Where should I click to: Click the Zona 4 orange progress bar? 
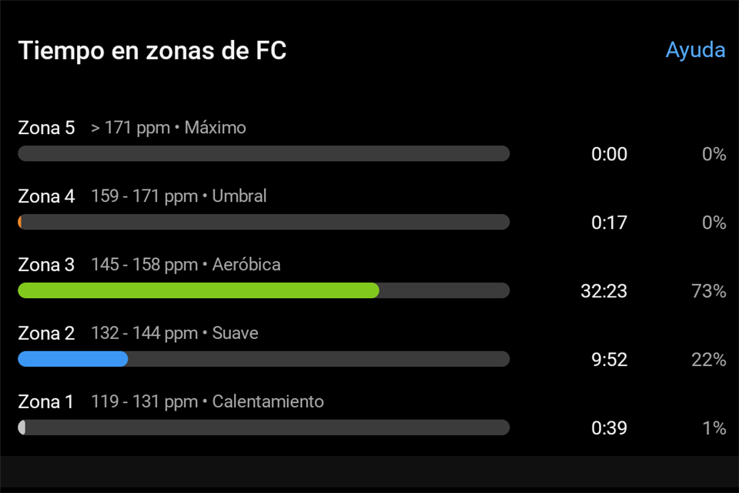(x=264, y=222)
